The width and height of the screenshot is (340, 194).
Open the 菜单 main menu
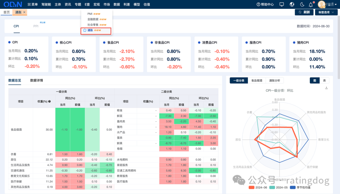click(x=32, y=4)
